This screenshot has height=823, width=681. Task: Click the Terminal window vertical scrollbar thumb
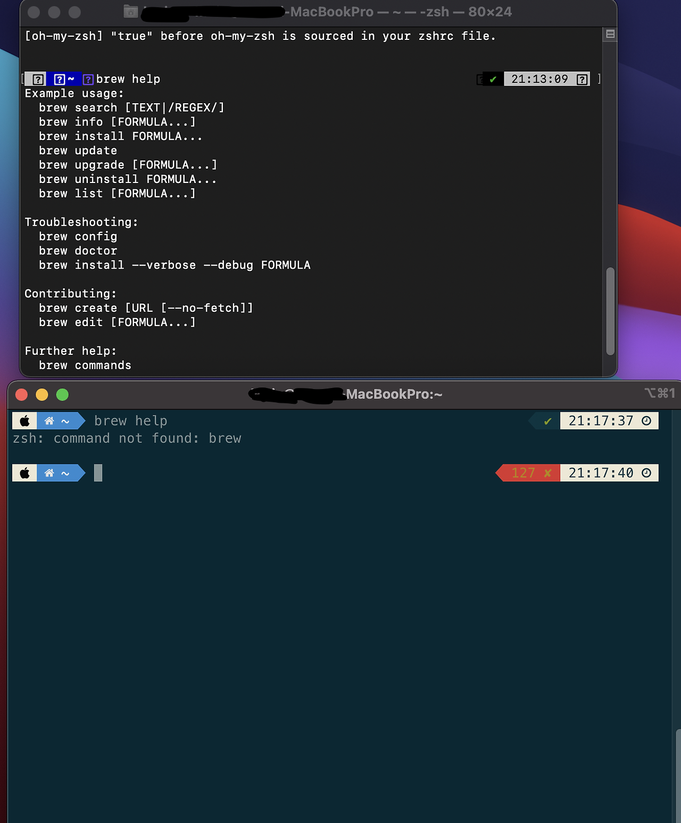[610, 311]
